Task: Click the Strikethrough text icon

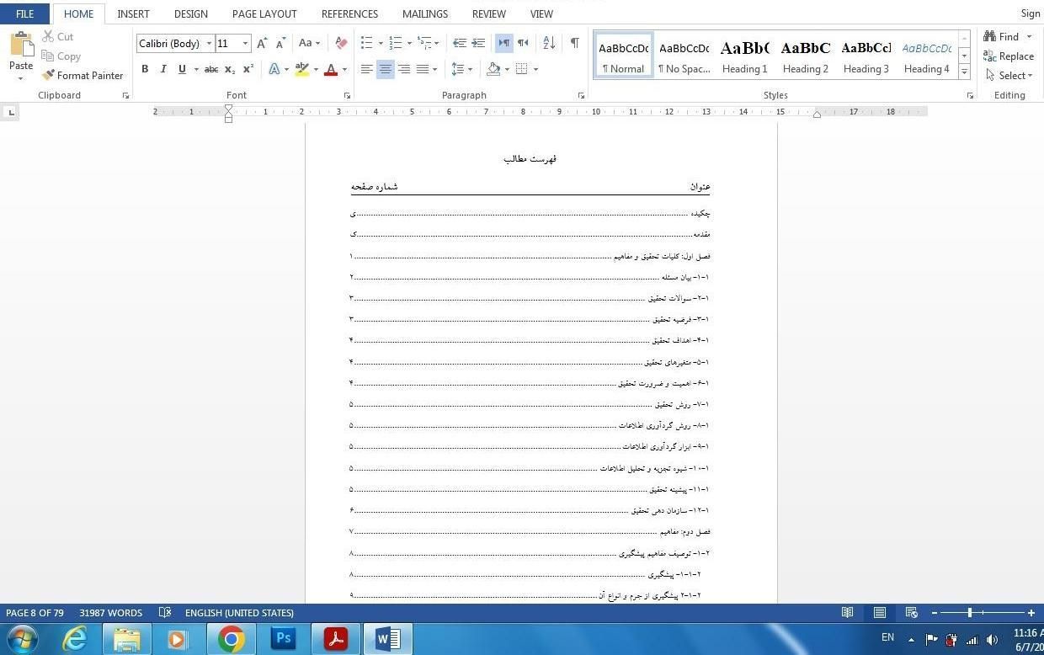Action: [x=211, y=69]
